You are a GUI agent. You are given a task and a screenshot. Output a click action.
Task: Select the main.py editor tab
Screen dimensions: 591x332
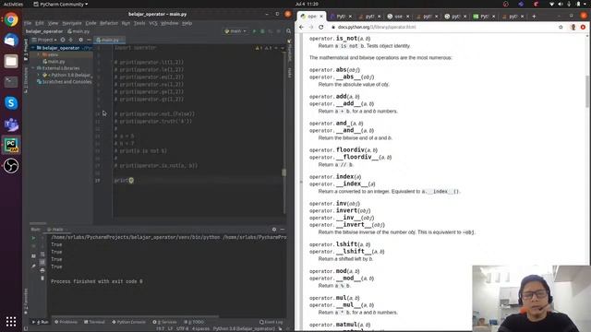109,40
